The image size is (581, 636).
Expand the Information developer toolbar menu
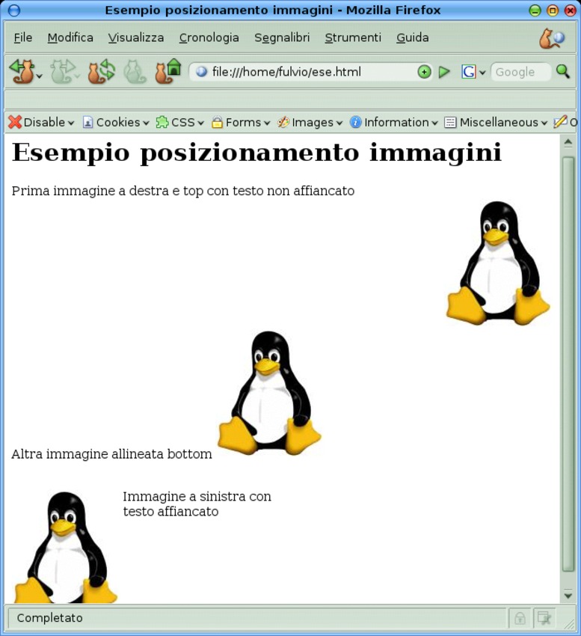pyautogui.click(x=393, y=122)
